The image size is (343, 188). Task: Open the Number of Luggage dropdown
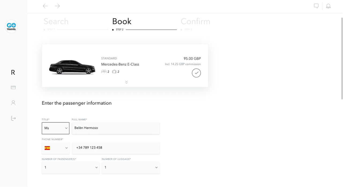131,167
